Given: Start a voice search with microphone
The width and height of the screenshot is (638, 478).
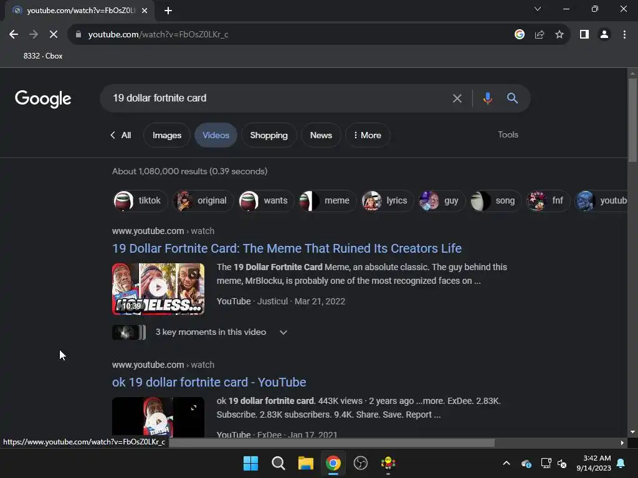Looking at the screenshot, I should point(487,98).
